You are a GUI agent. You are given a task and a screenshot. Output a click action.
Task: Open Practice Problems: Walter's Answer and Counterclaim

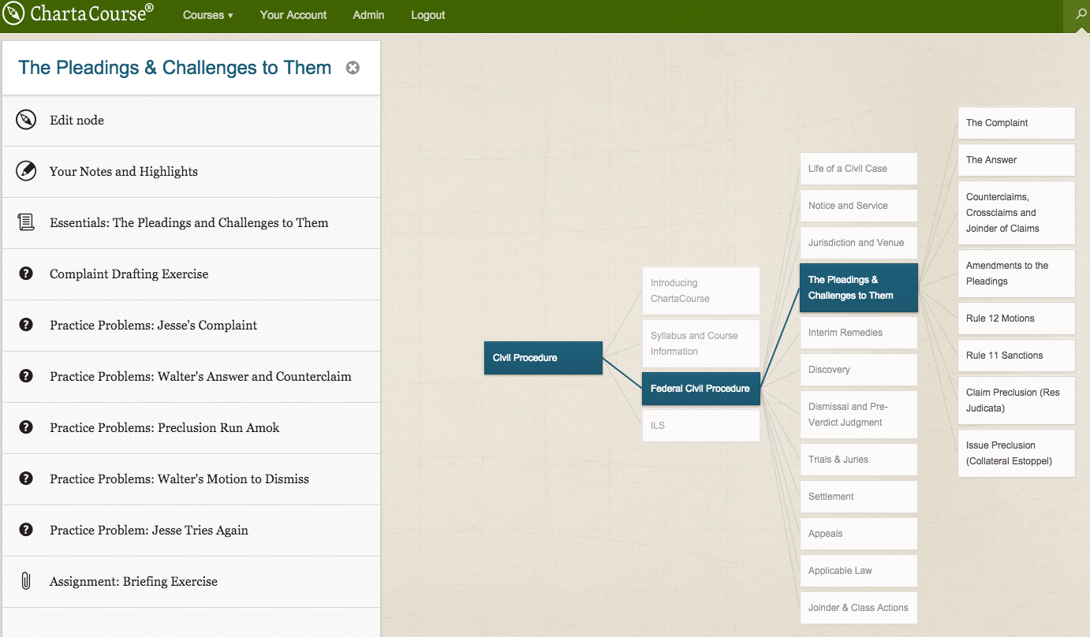tap(191, 377)
